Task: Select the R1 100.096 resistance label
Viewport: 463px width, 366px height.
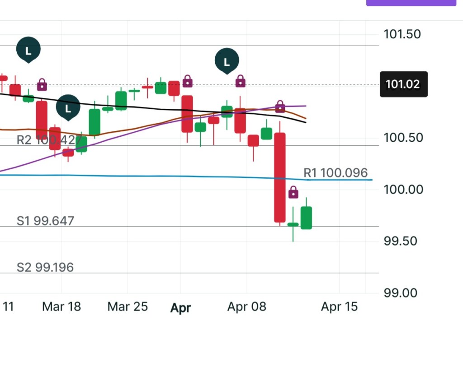Action: (335, 172)
